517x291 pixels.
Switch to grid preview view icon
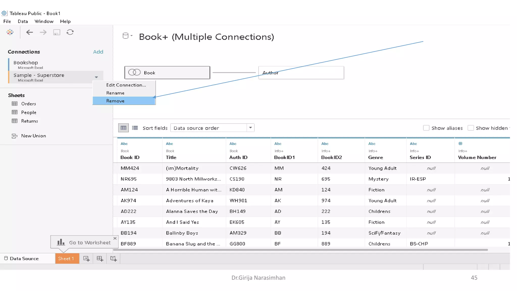[x=123, y=128]
